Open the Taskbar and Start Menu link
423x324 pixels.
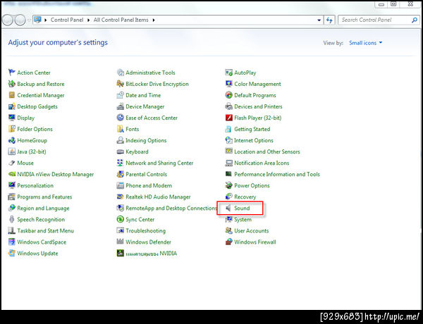coord(45,231)
